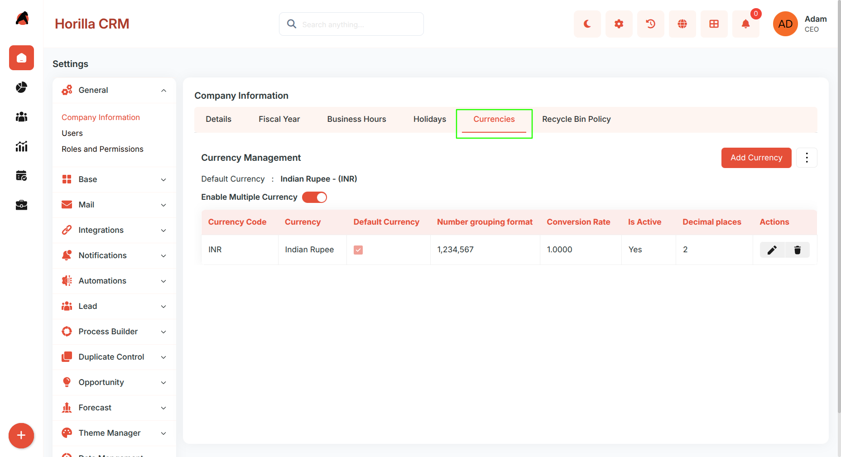This screenshot has height=457, width=841.
Task: Open the language globe icon
Action: tap(682, 24)
